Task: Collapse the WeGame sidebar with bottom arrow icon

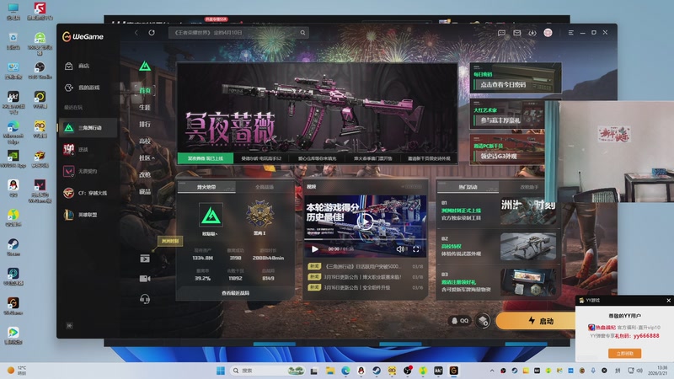Action: [69, 326]
